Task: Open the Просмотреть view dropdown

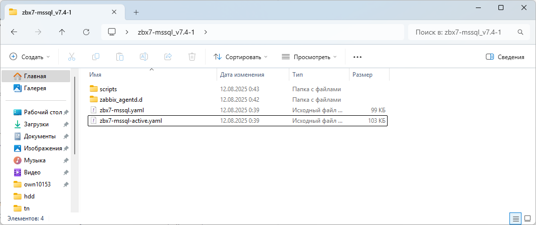Action: click(x=309, y=57)
